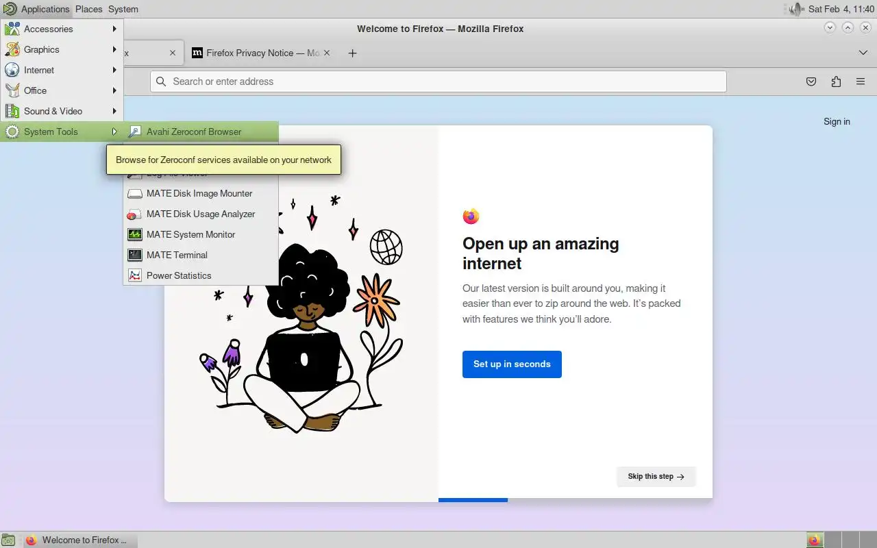The image size is (877, 548).
Task: Click Skip this step button
Action: point(656,476)
